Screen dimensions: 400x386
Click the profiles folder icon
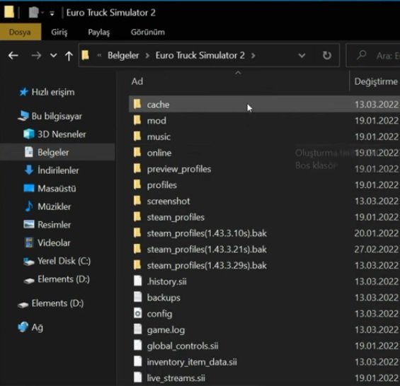coord(137,185)
